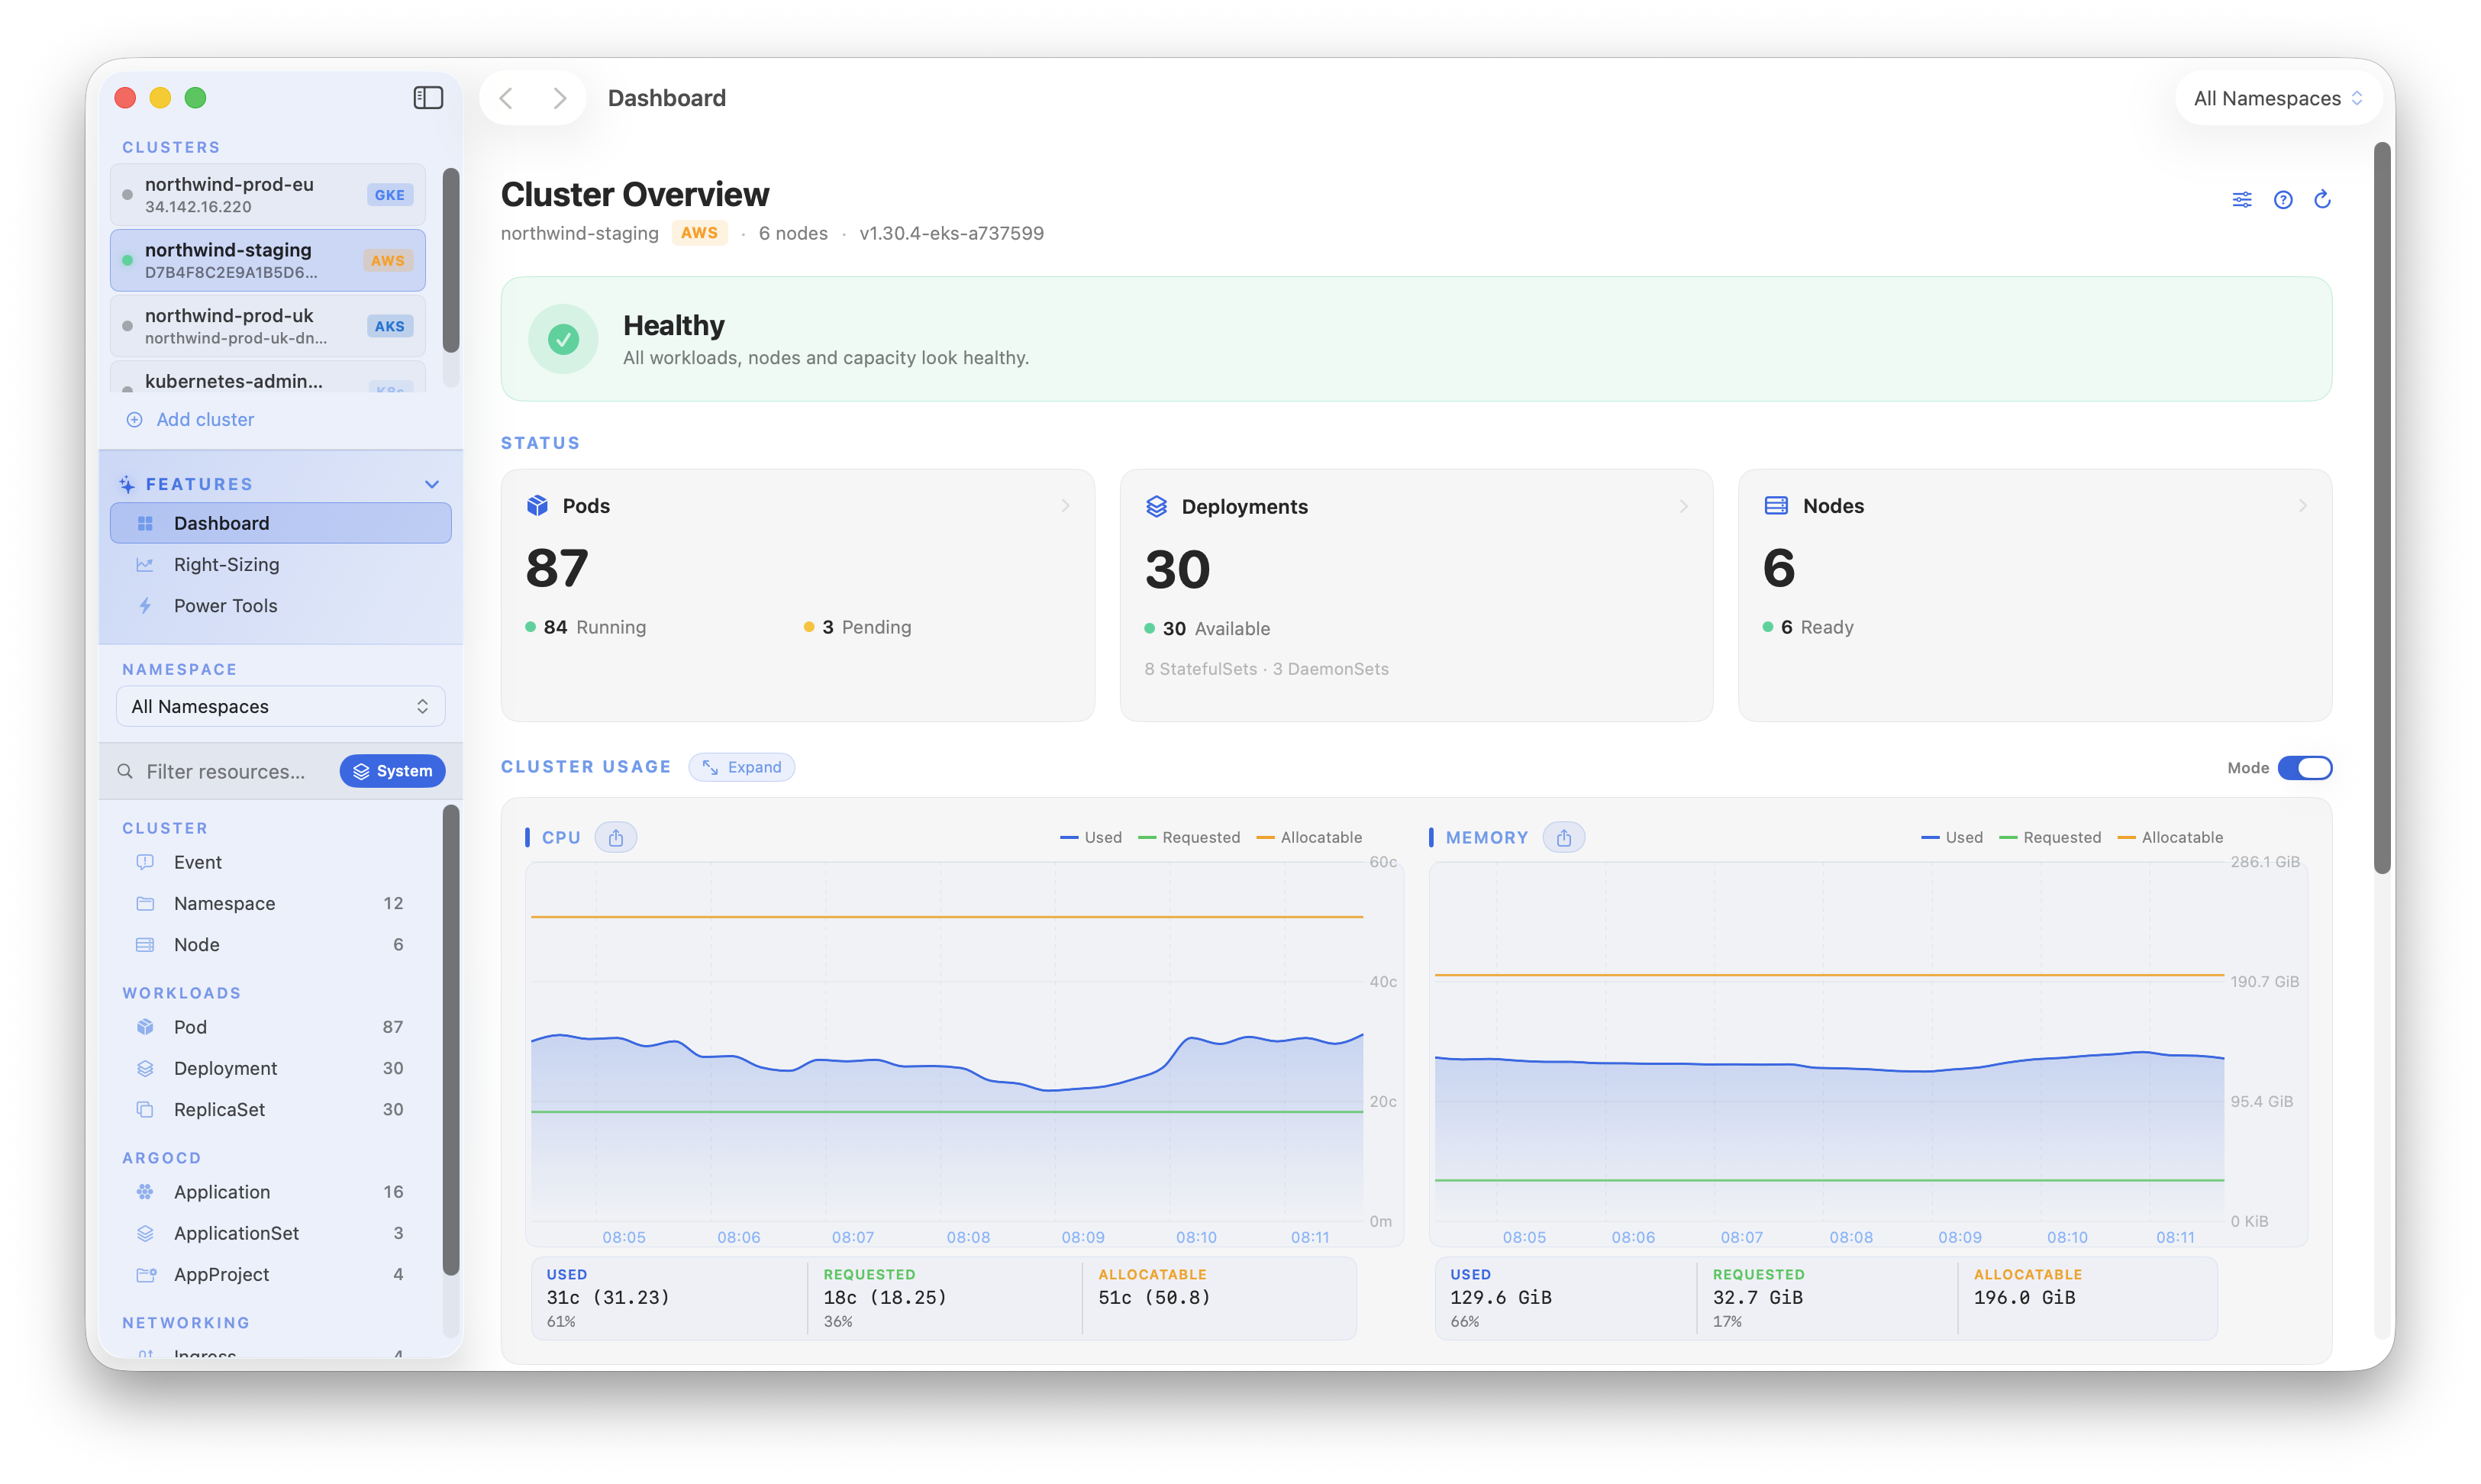Click the '31c (31.23)' CPU used value

[x=608, y=1297]
